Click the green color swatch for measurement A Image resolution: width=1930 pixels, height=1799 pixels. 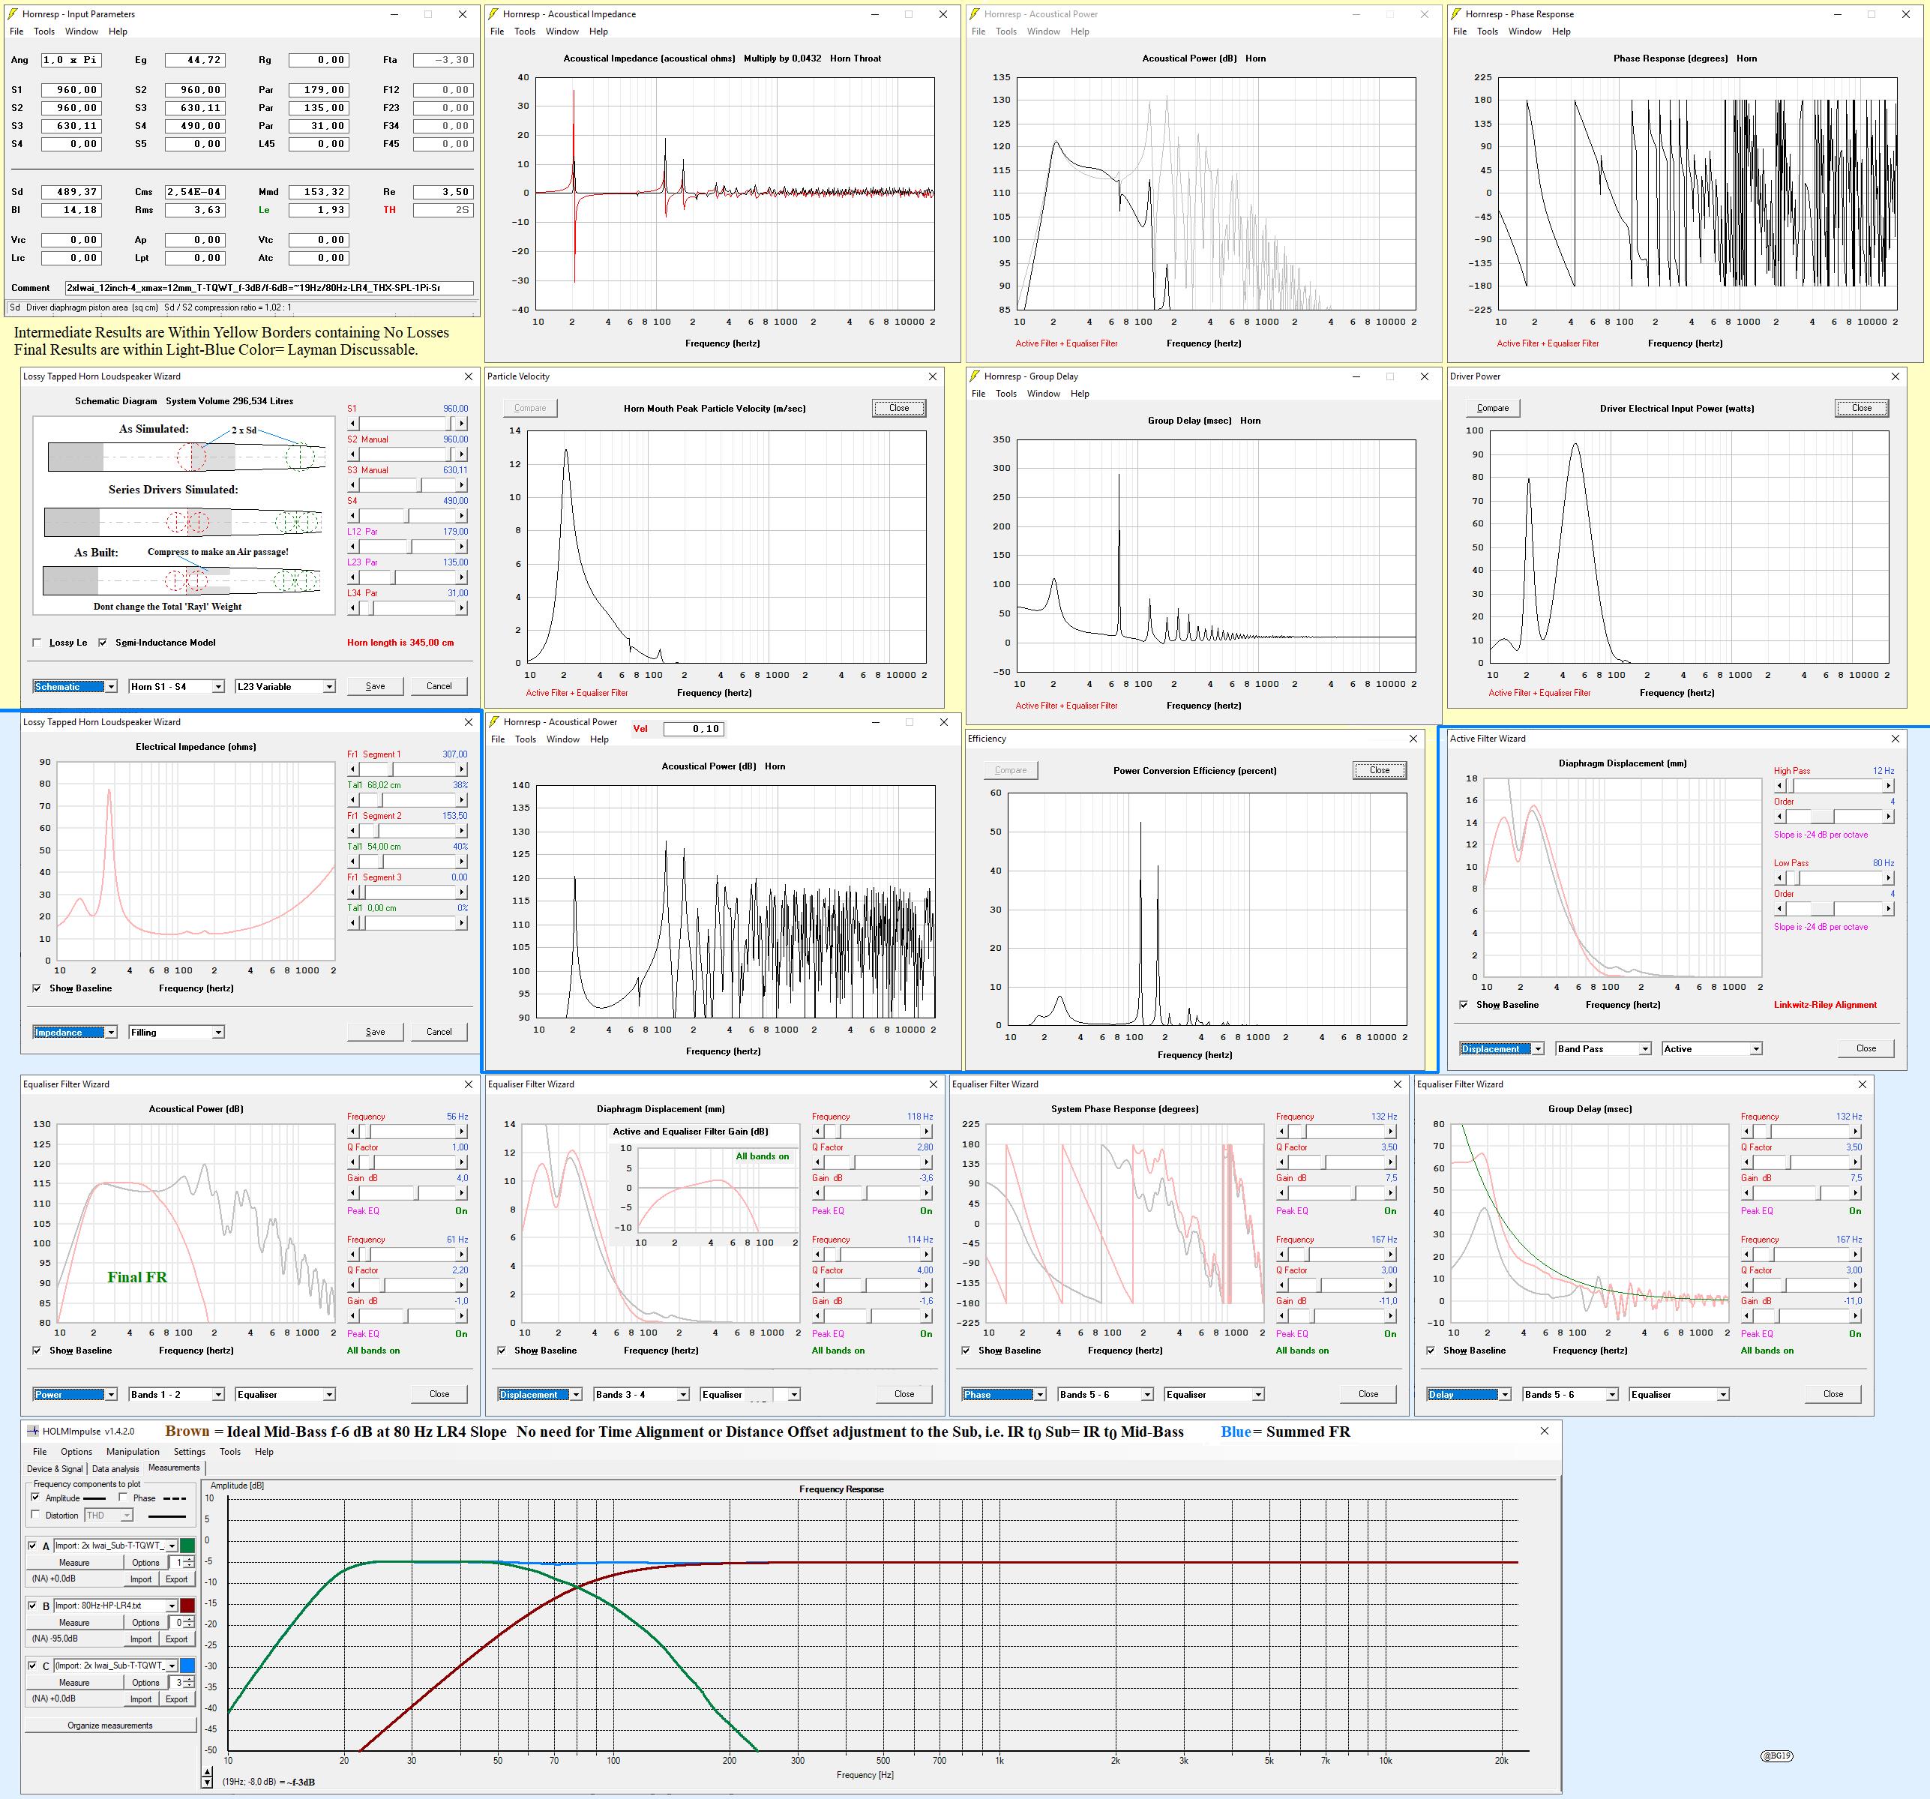click(x=187, y=1546)
